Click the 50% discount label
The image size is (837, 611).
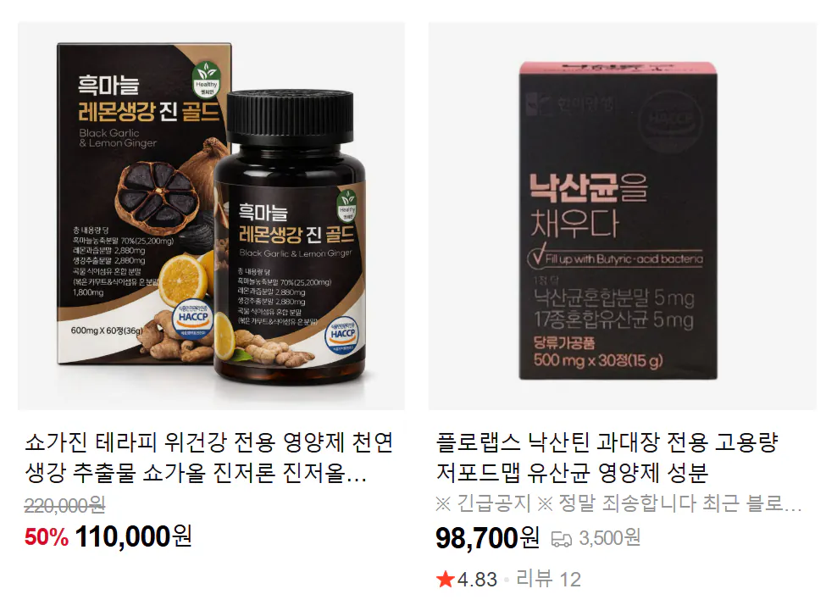[47, 537]
